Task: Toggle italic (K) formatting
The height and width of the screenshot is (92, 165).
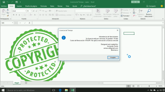Action: click(x=16, y=15)
